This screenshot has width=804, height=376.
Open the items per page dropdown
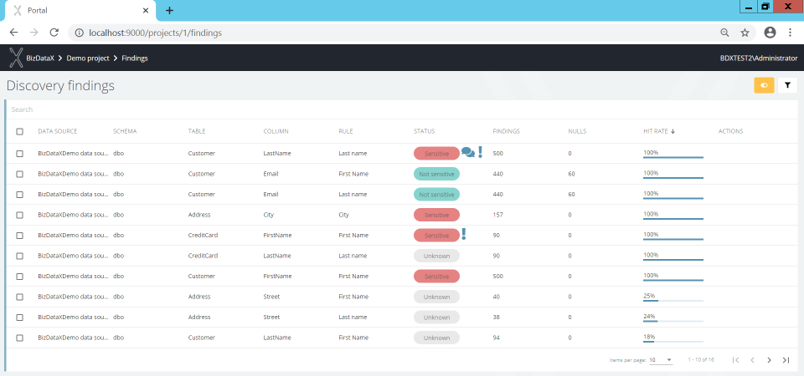pyautogui.click(x=661, y=360)
